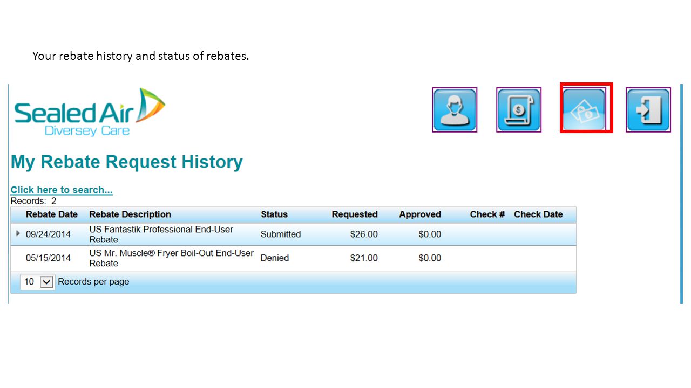Select the rebate history money icon
This screenshot has width=691, height=388.
pyautogui.click(x=585, y=110)
